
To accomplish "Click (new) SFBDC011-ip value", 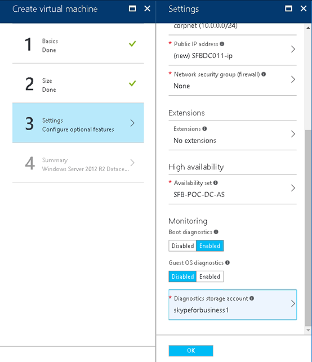I will [x=203, y=56].
